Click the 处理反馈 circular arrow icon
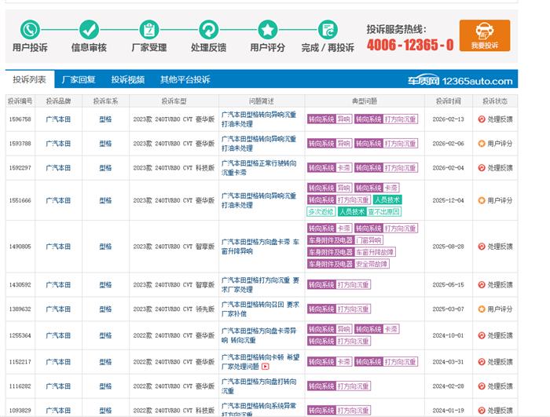The width and height of the screenshot is (550, 417). [209, 30]
